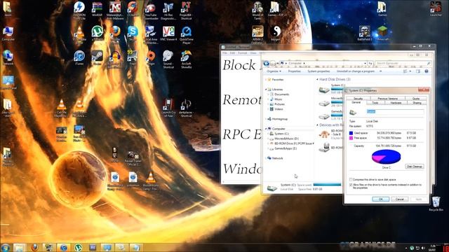Open the uTorrent desktop icon
The image size is (449, 252).
(98, 33)
